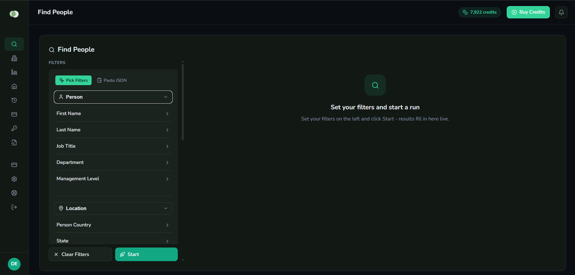Image resolution: width=575 pixels, height=275 pixels.
Task: Collapse the Person filter group
Action: point(113,97)
